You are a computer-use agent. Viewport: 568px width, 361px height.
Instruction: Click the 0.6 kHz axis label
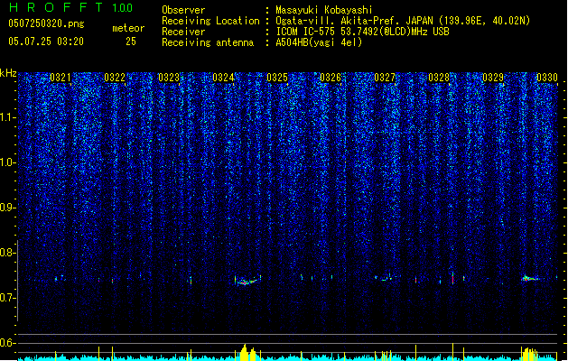(x=8, y=343)
